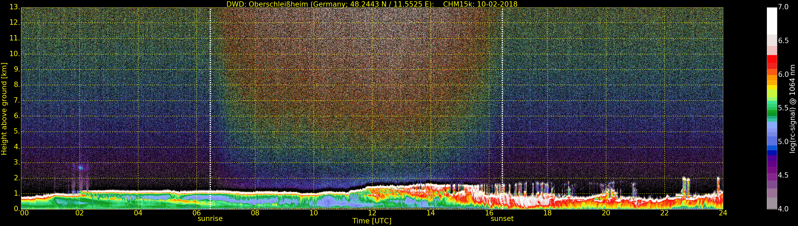This screenshot has height=226, width=798.
Task: Click the "02" time axis tick label
Action: pos(80,213)
